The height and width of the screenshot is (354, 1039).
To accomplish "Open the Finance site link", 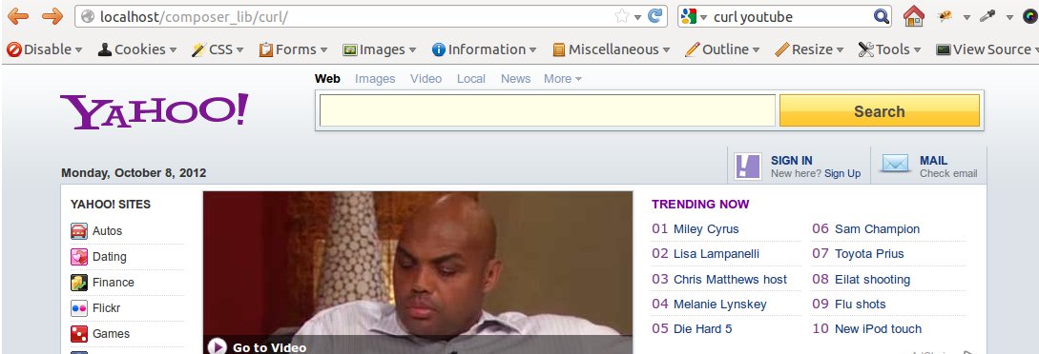I will [x=114, y=283].
